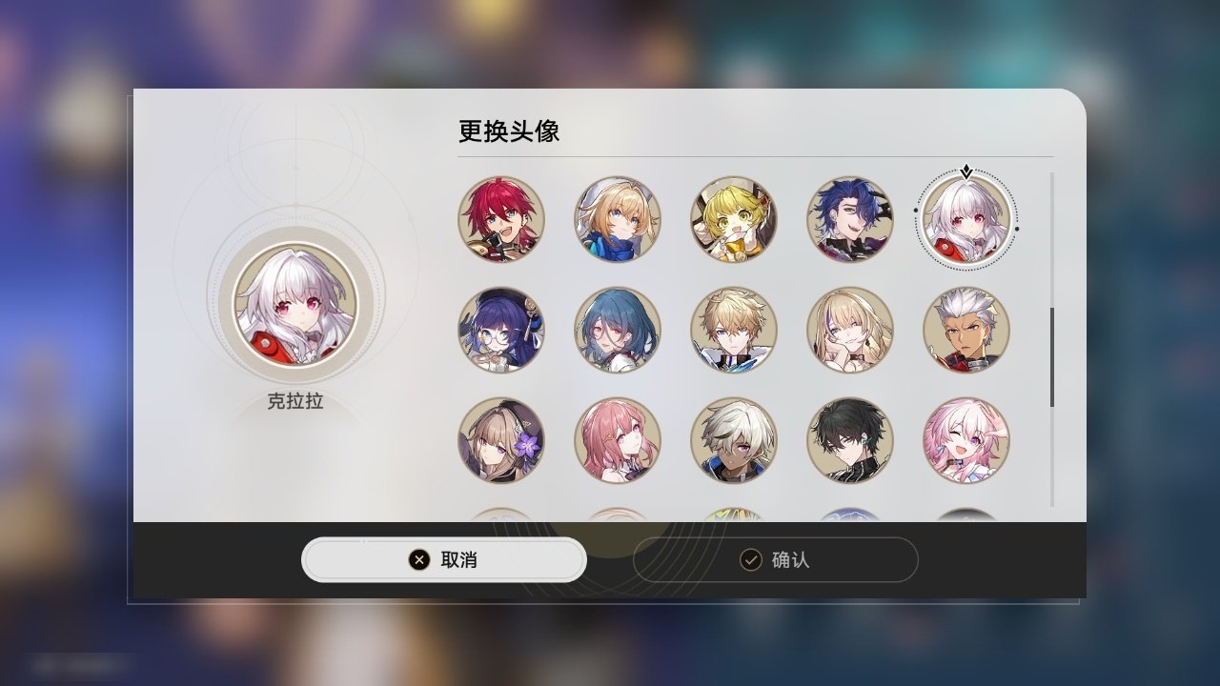Select the dark blue-haired male avatar
This screenshot has width=1220, height=686.
point(849,219)
